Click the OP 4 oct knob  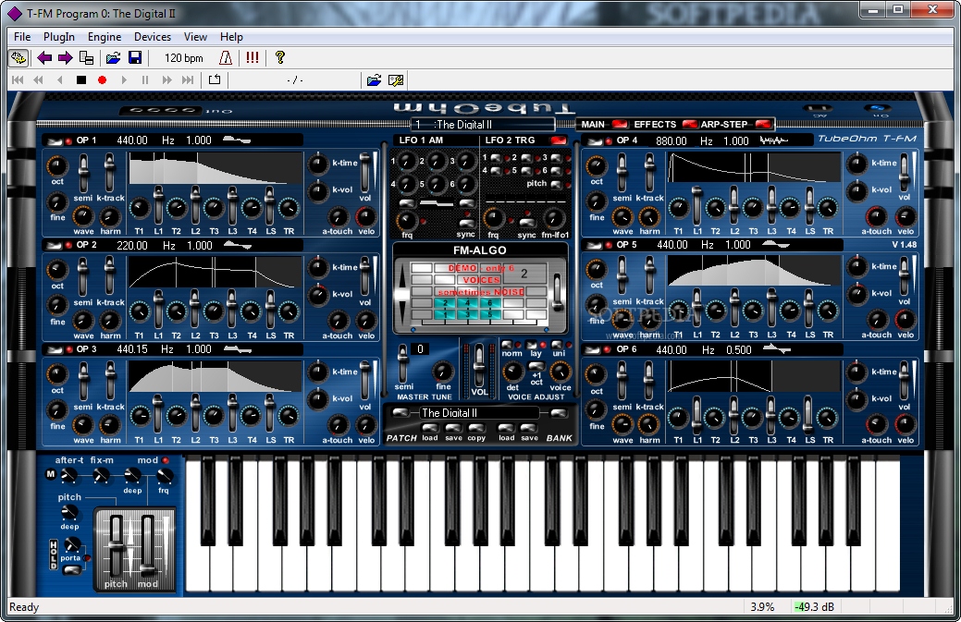tap(597, 165)
